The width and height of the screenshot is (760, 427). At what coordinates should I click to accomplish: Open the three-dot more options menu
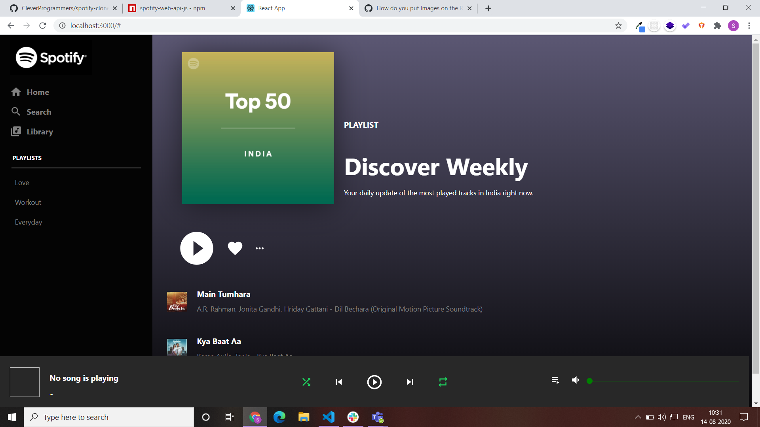259,248
